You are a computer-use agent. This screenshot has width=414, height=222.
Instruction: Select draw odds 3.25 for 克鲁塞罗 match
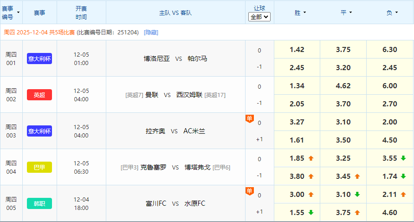click(x=343, y=158)
